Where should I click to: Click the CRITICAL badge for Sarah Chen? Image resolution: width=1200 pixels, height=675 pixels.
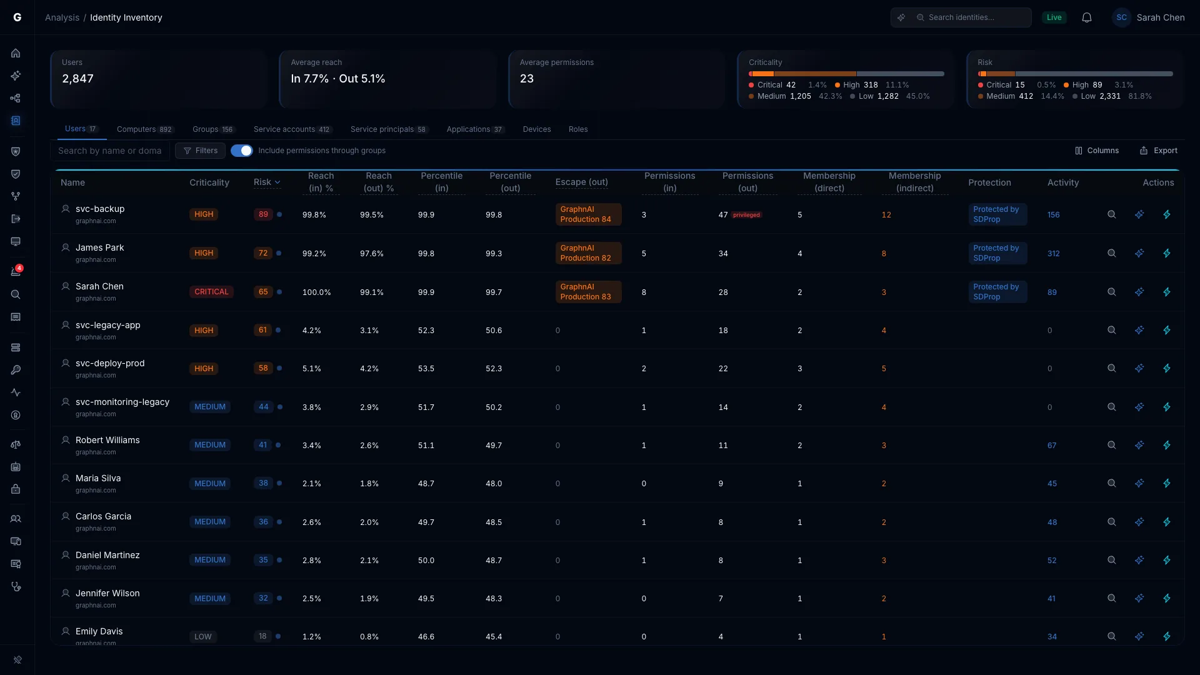211,292
